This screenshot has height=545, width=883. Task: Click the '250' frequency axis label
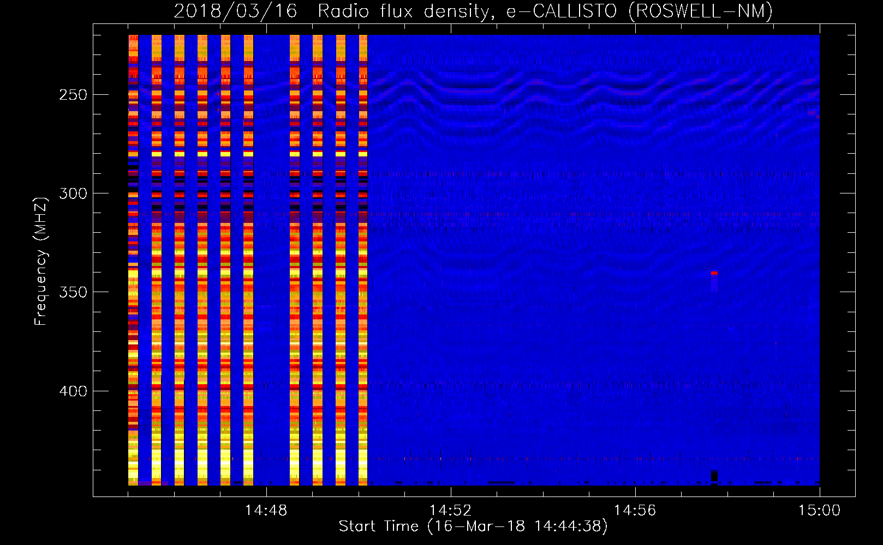pos(73,95)
